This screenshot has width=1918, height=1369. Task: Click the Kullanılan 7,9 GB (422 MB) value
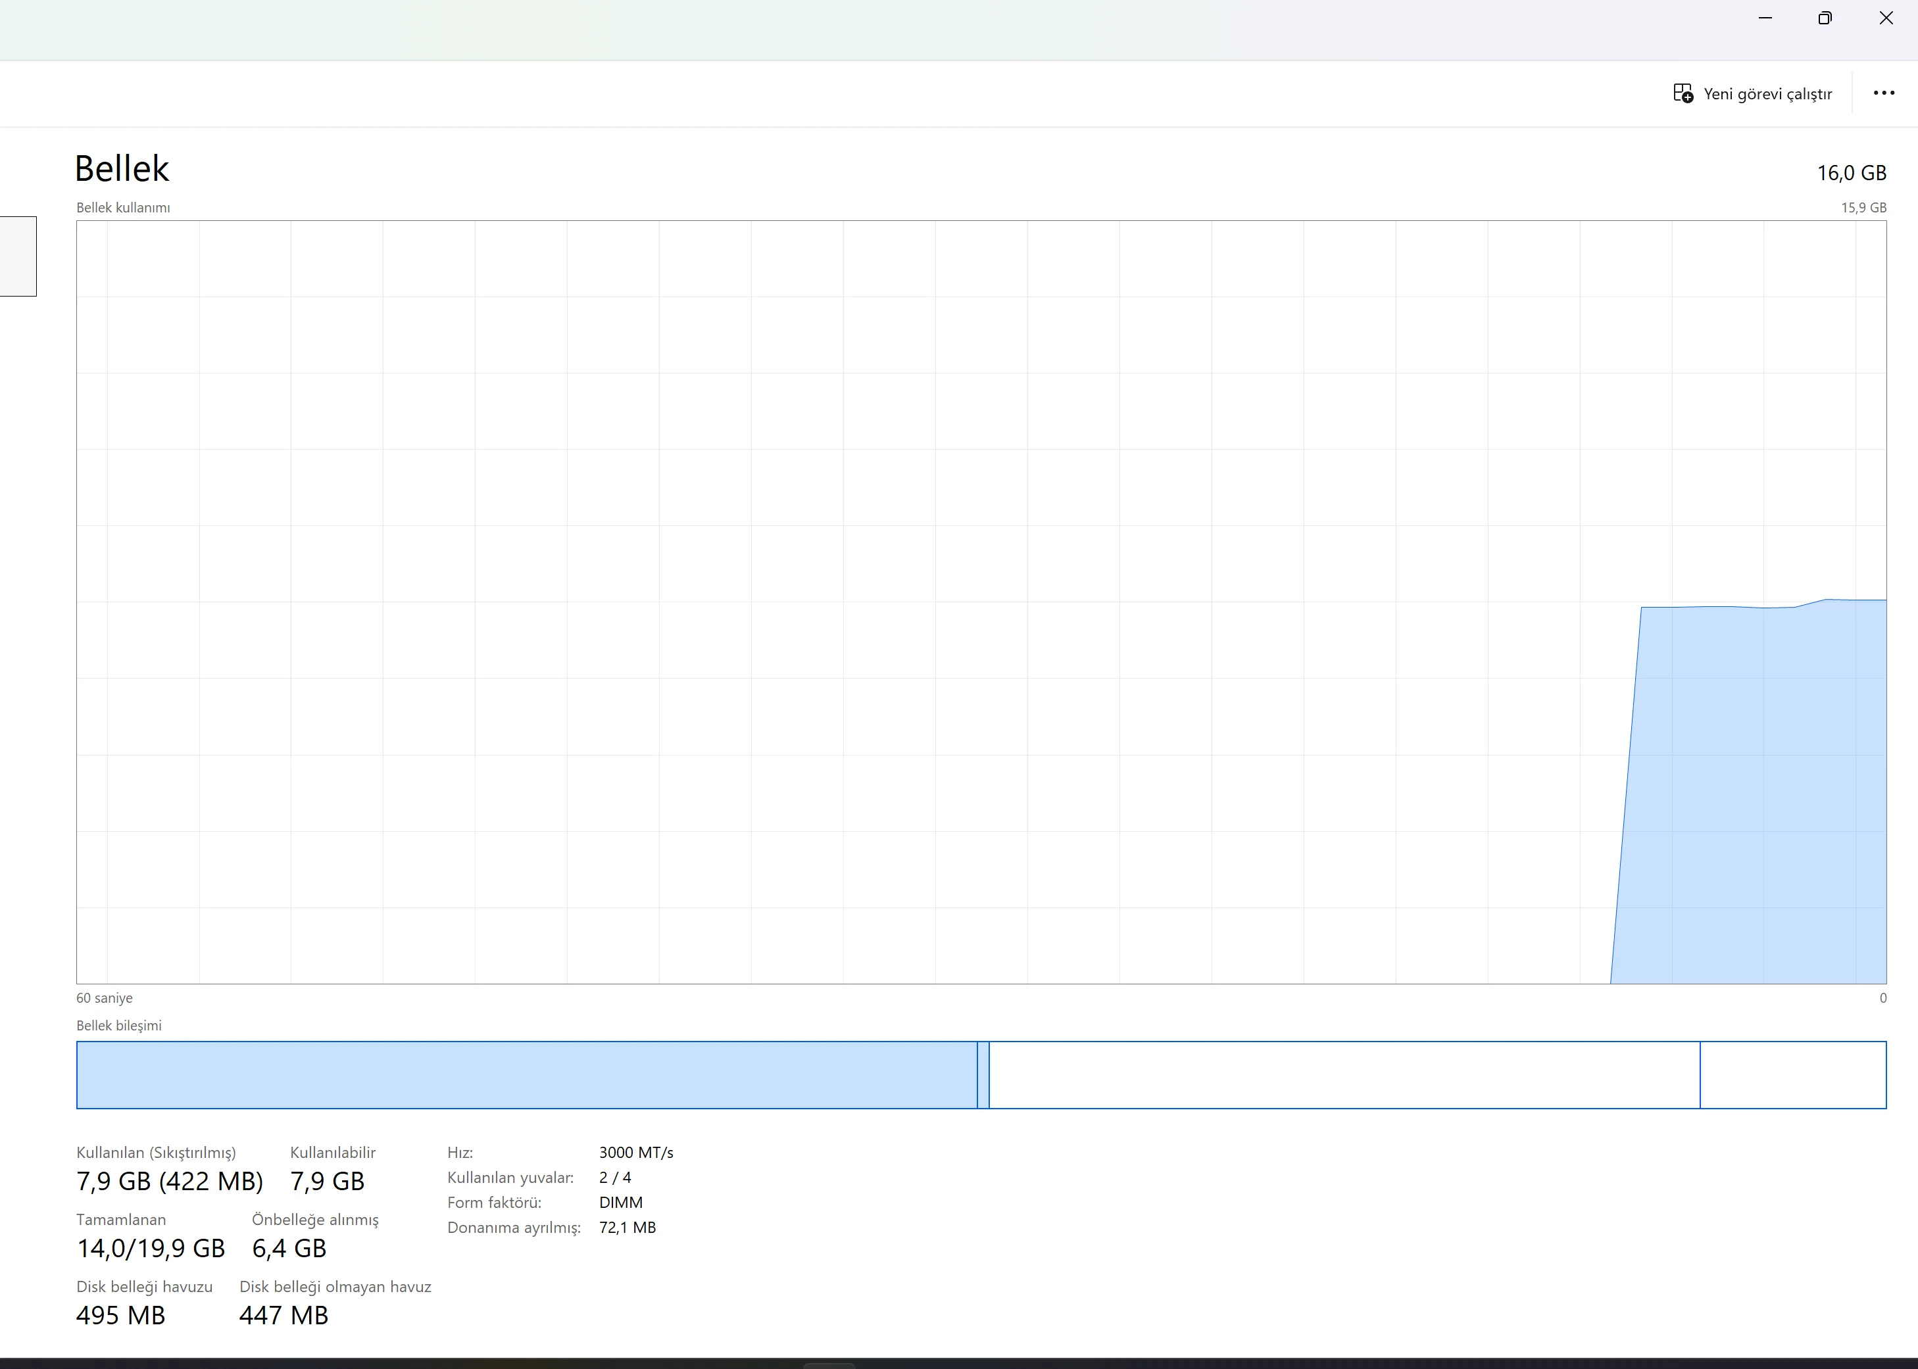coord(170,1181)
